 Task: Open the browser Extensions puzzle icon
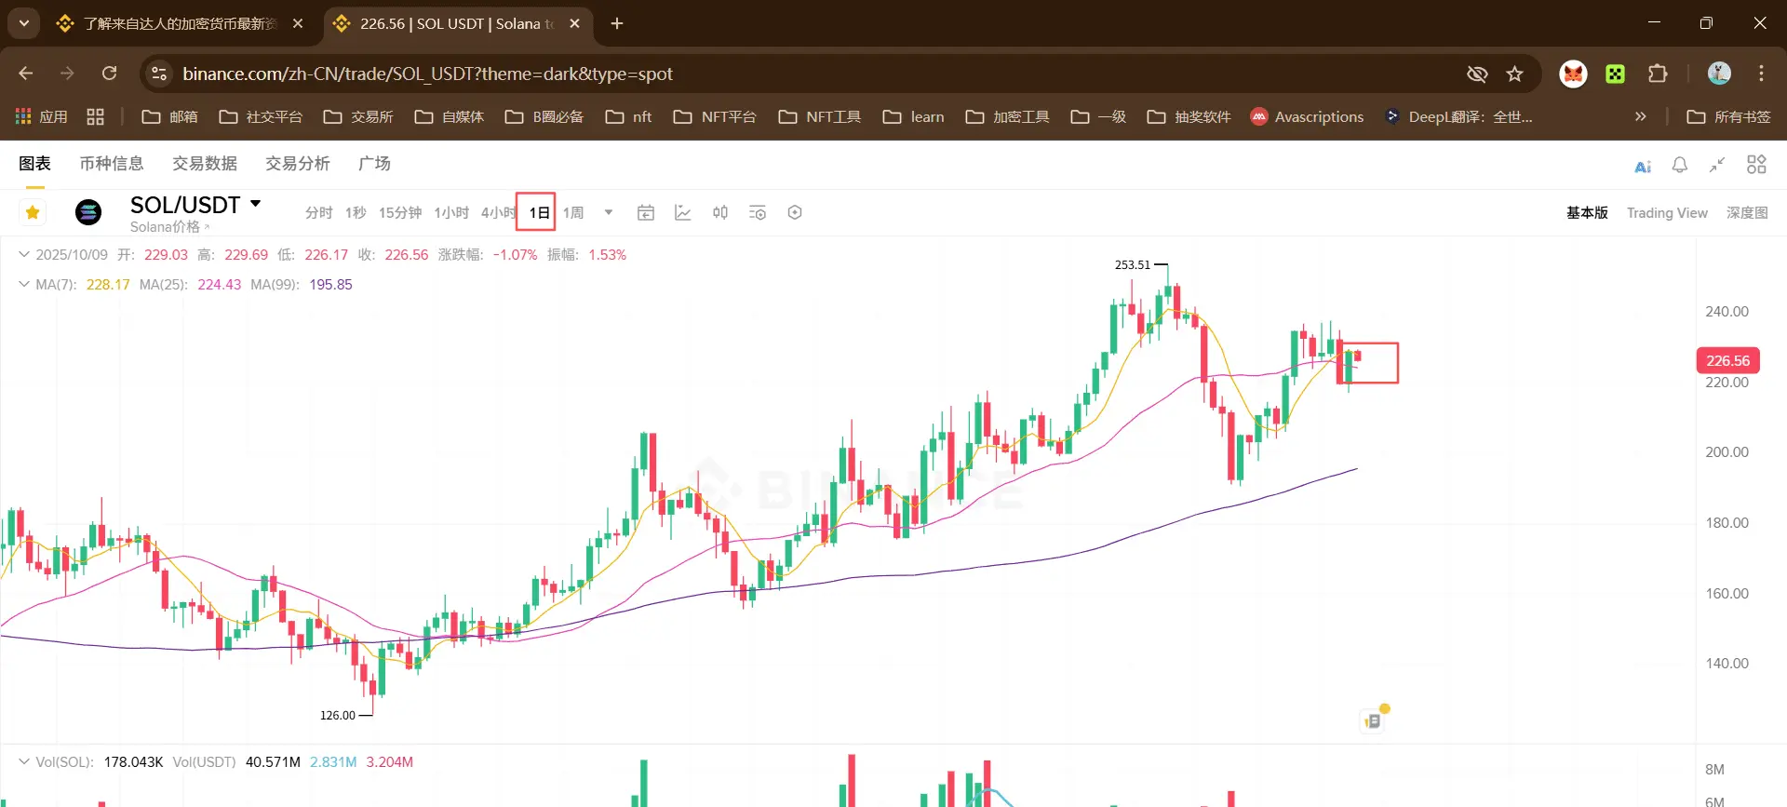1658,74
